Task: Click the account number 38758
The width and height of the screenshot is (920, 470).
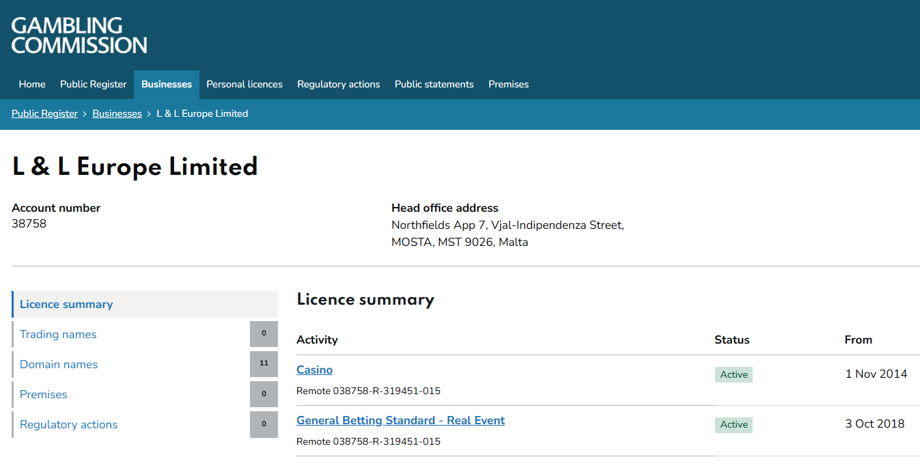Action: click(29, 223)
